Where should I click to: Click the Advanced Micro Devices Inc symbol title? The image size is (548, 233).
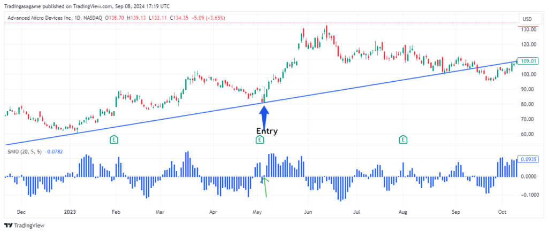point(40,19)
